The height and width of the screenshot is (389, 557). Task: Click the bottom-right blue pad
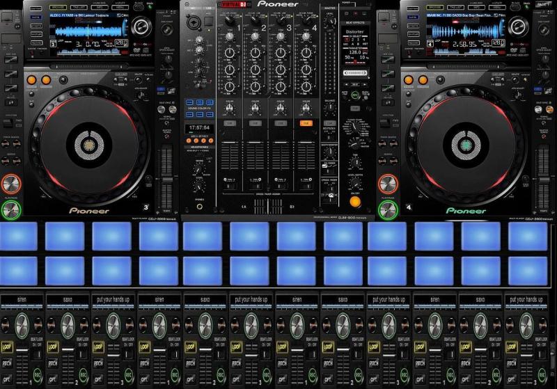point(528,271)
